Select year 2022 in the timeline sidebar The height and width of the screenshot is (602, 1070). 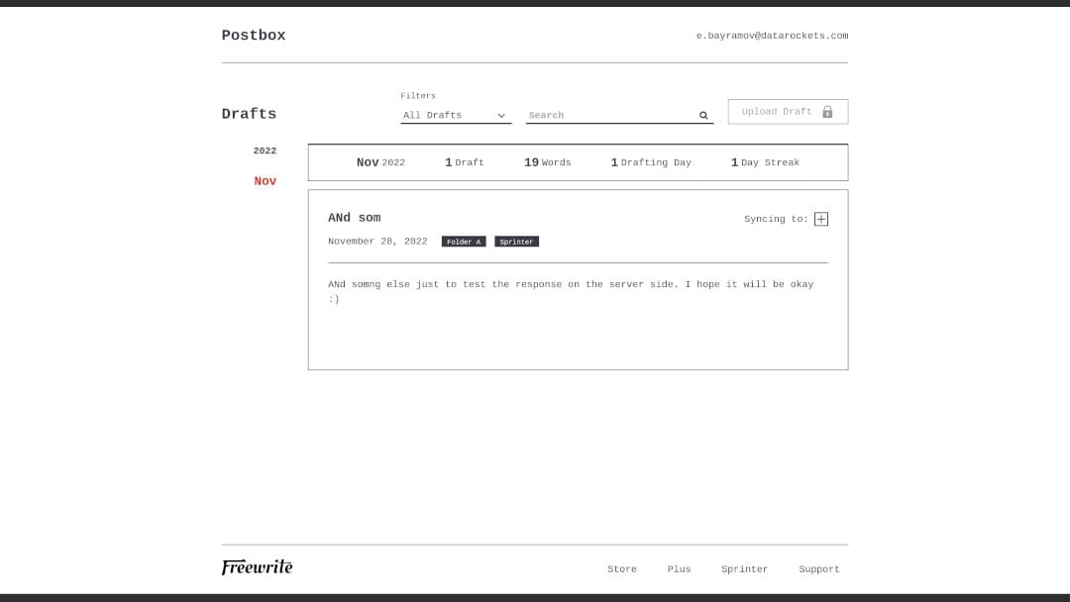click(265, 150)
